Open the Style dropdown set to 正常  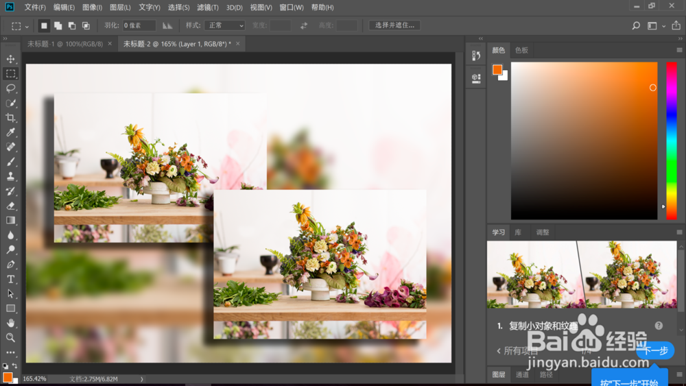coord(224,25)
